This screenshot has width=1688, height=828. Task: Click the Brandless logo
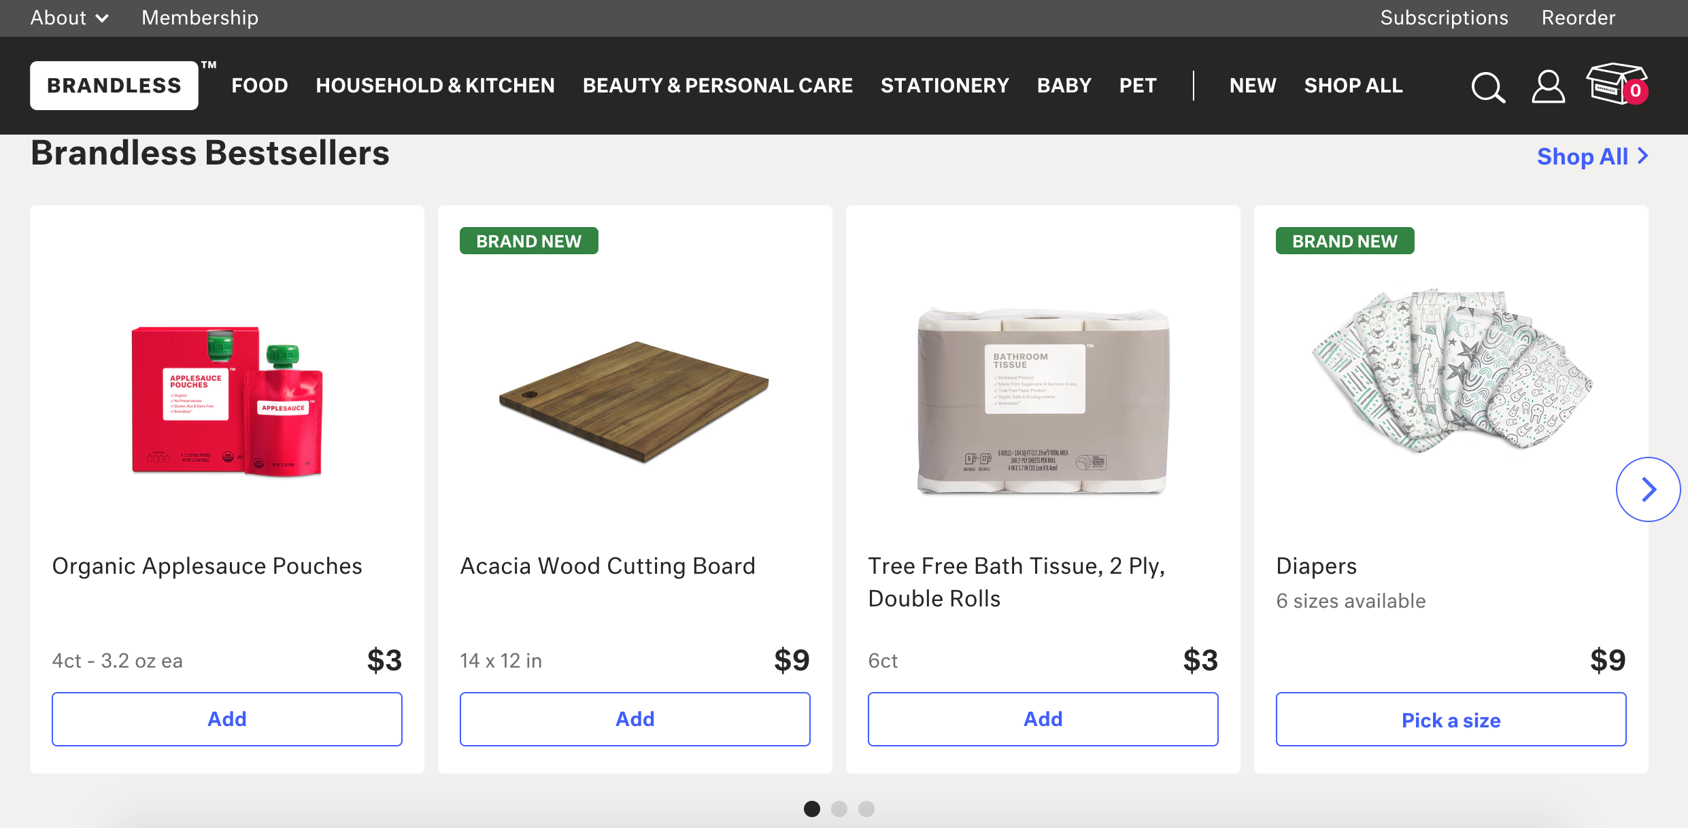[114, 86]
